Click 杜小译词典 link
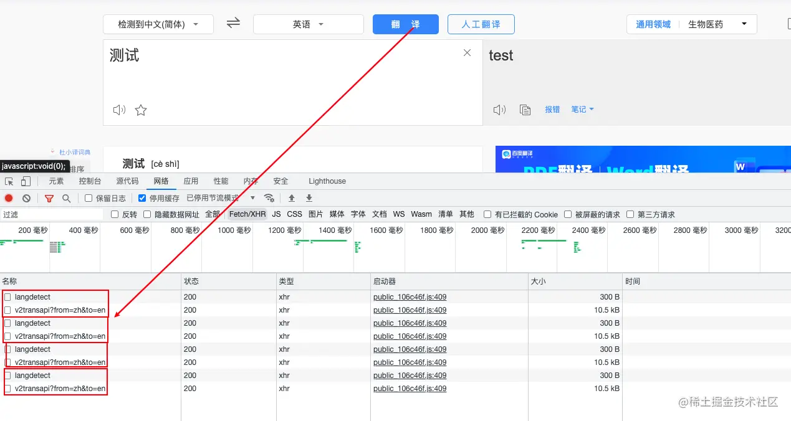The height and width of the screenshot is (421, 791). click(74, 152)
